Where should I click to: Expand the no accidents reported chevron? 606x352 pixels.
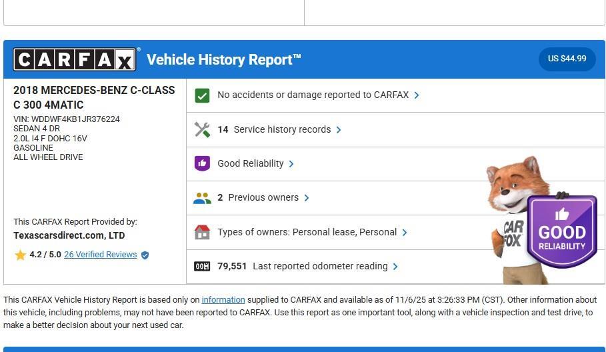417,95
